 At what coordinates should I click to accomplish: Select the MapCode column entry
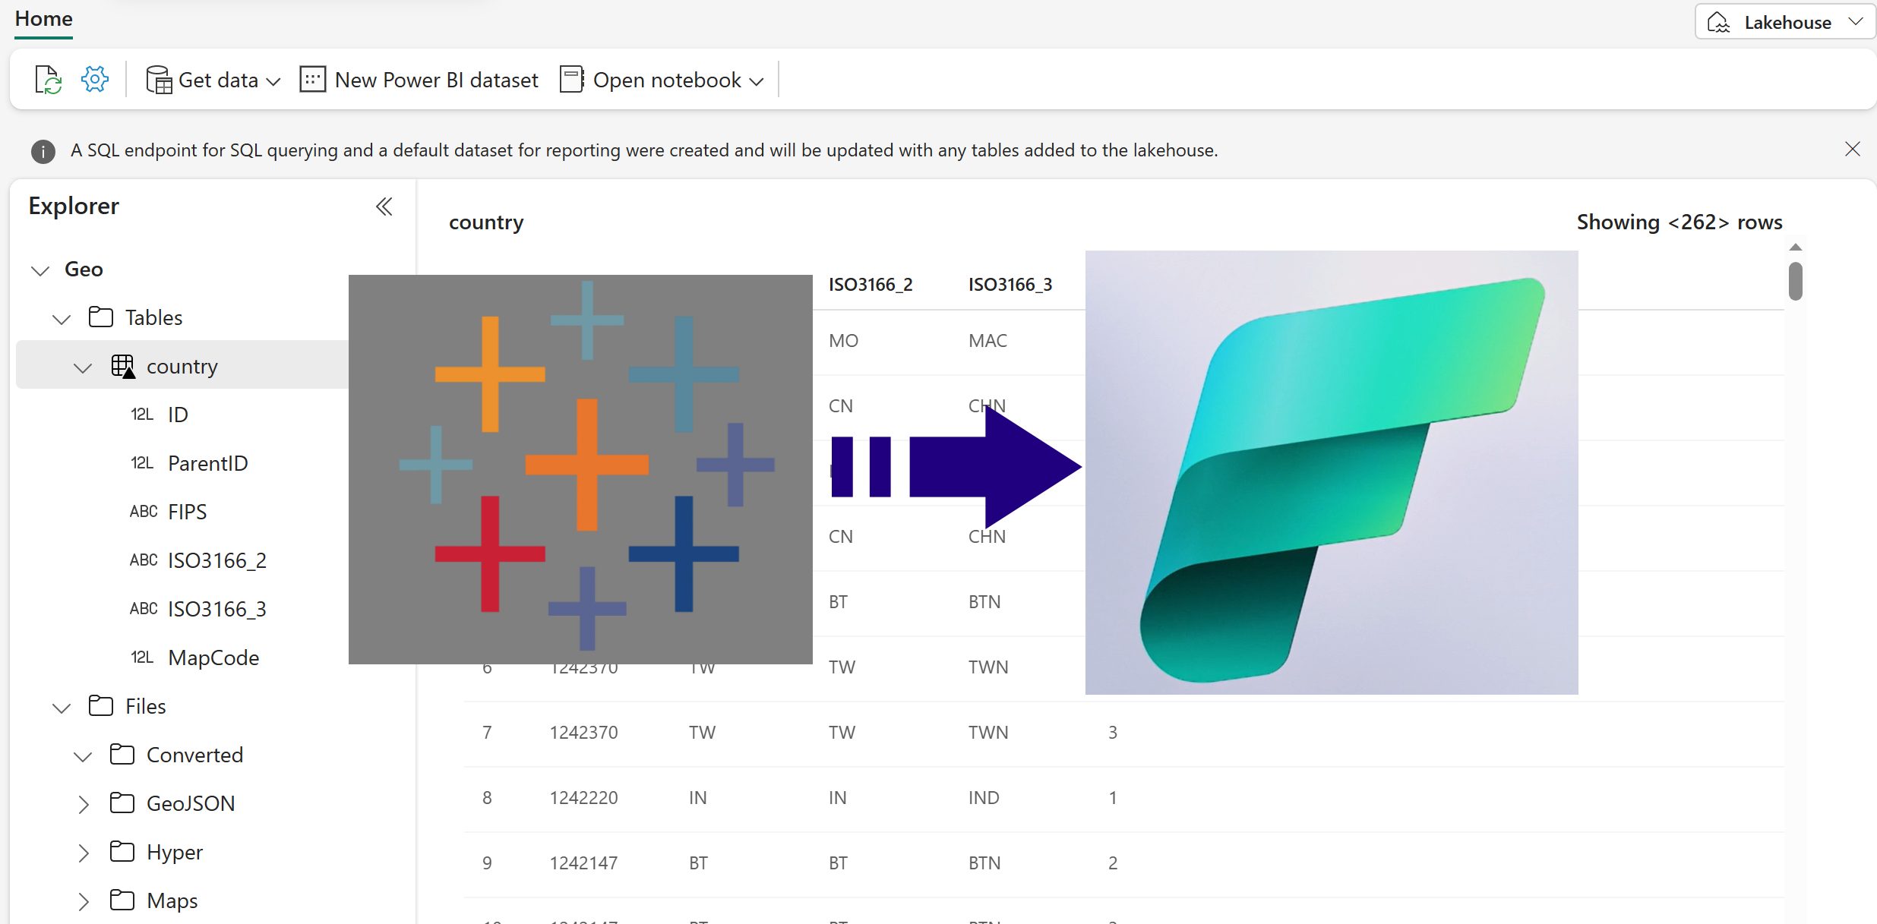click(213, 657)
